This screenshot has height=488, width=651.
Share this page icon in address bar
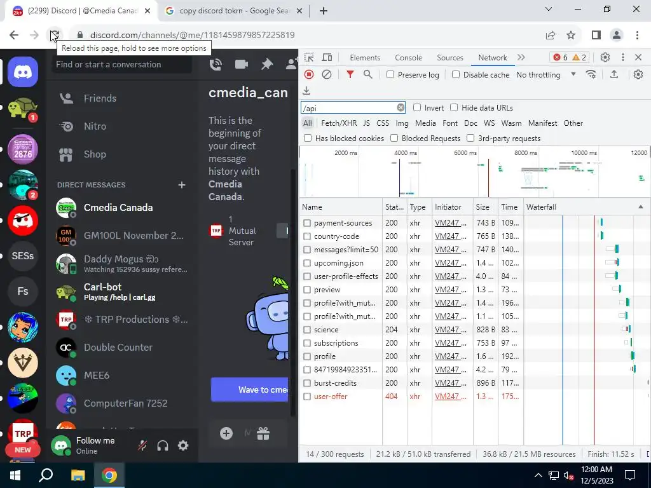click(551, 35)
